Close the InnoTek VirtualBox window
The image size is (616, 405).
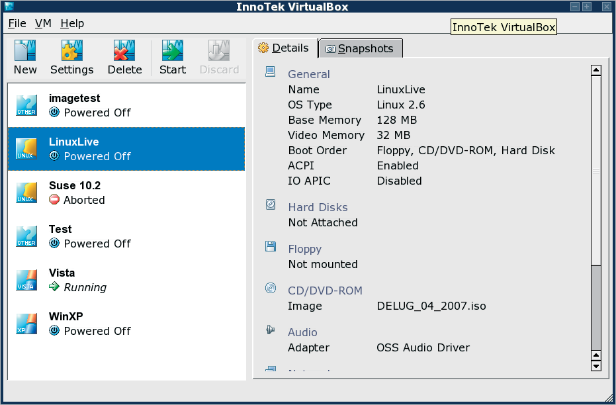pos(607,7)
